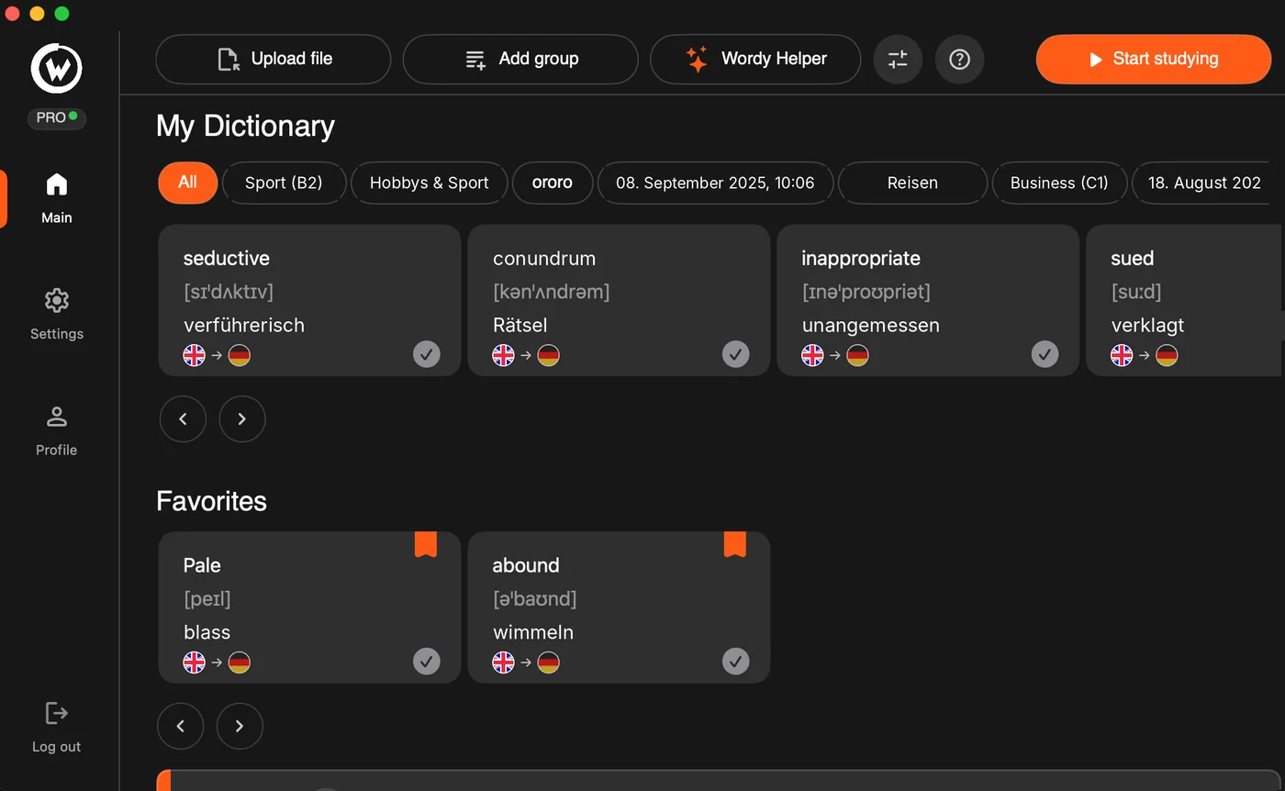Open the sued word card

pos(1185,300)
